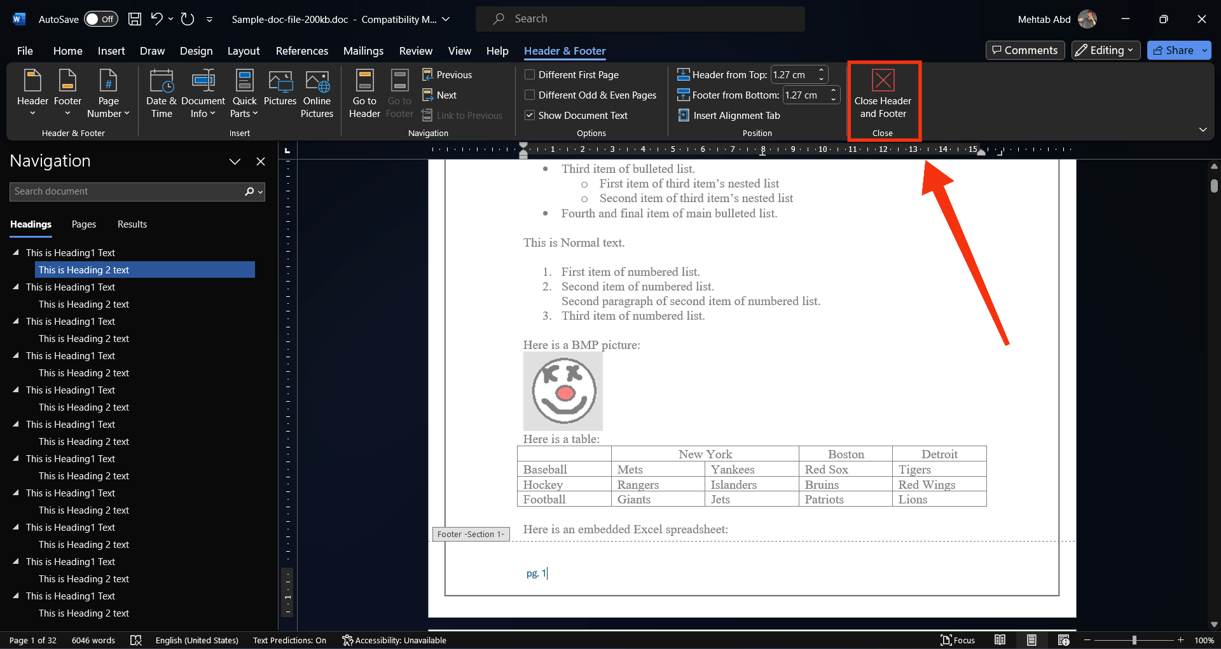Click the ruler tab selector icon
The height and width of the screenshot is (649, 1221).
pos(287,150)
